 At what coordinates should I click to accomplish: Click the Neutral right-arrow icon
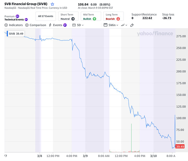pos(73,19)
